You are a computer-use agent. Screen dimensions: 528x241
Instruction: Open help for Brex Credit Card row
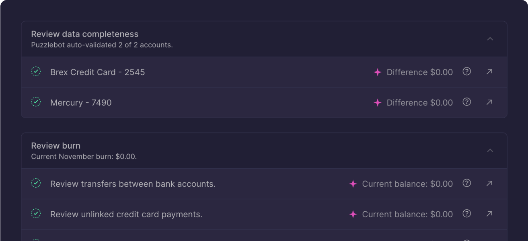point(466,71)
